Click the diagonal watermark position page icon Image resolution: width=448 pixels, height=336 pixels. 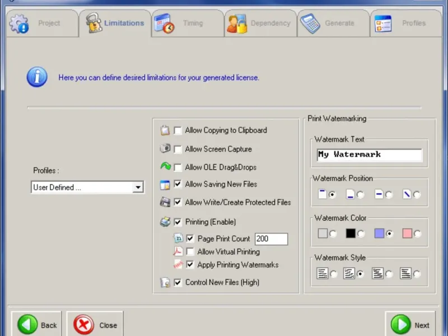(407, 194)
